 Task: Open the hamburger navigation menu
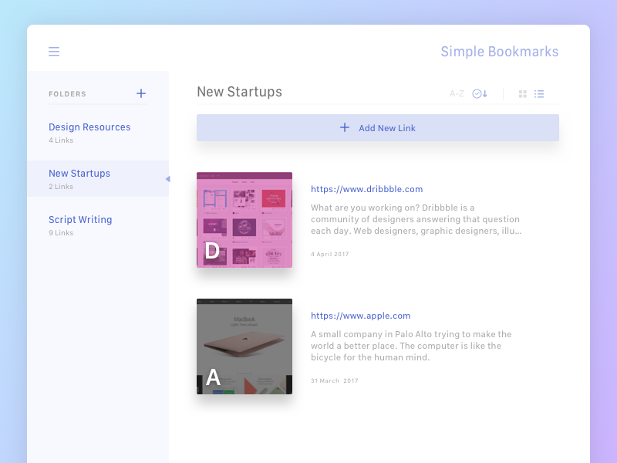click(54, 51)
